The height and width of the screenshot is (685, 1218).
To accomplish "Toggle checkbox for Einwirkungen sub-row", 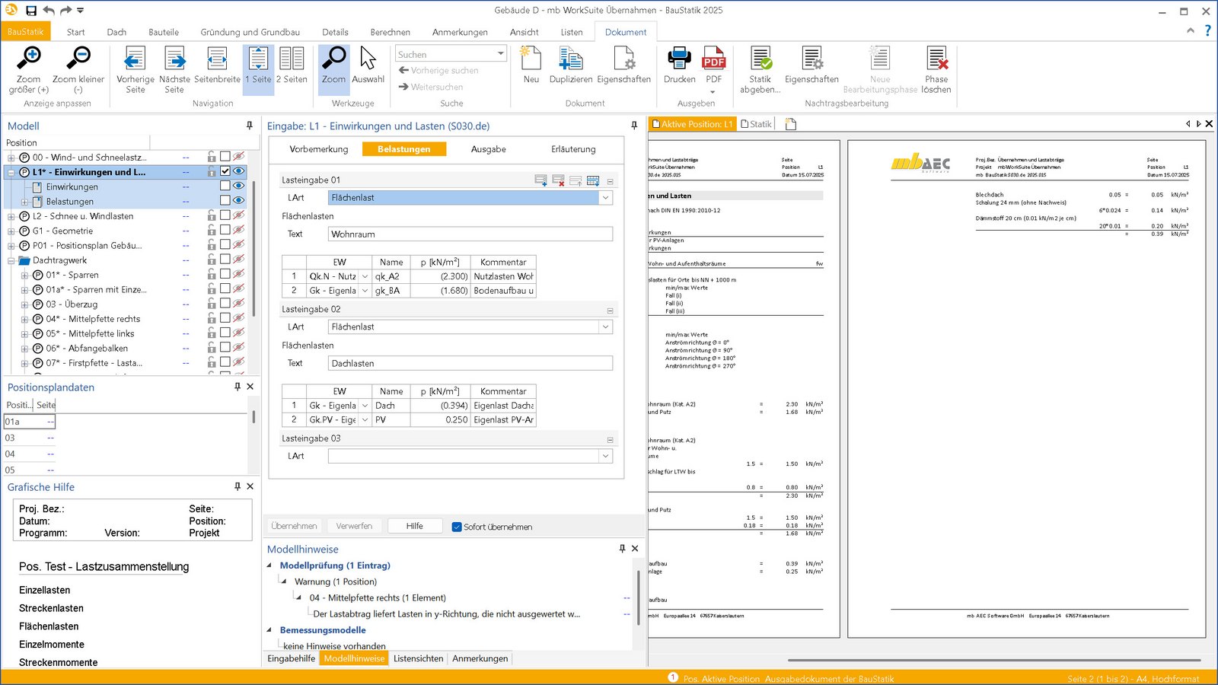I will 225,186.
